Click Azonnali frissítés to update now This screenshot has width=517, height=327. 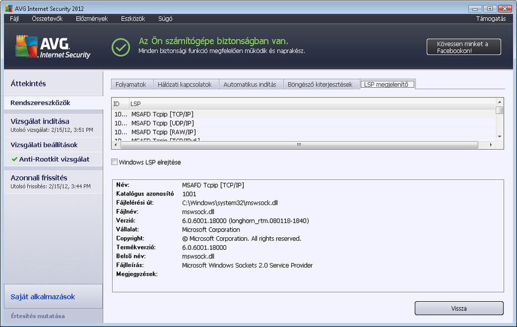click(x=54, y=181)
